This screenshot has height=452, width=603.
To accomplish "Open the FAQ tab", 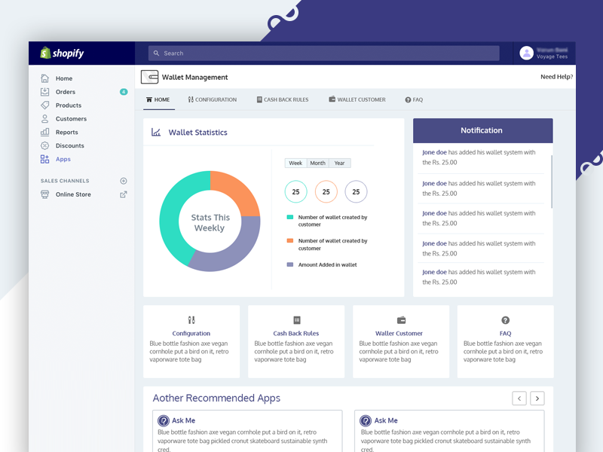I will click(x=414, y=99).
